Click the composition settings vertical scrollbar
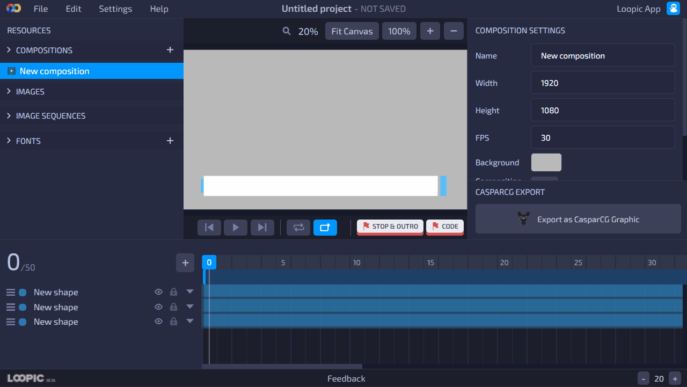The width and height of the screenshot is (687, 387). pos(684,78)
